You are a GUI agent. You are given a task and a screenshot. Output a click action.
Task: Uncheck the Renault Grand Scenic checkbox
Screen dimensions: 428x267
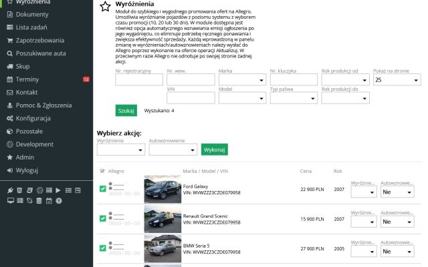coord(102,218)
